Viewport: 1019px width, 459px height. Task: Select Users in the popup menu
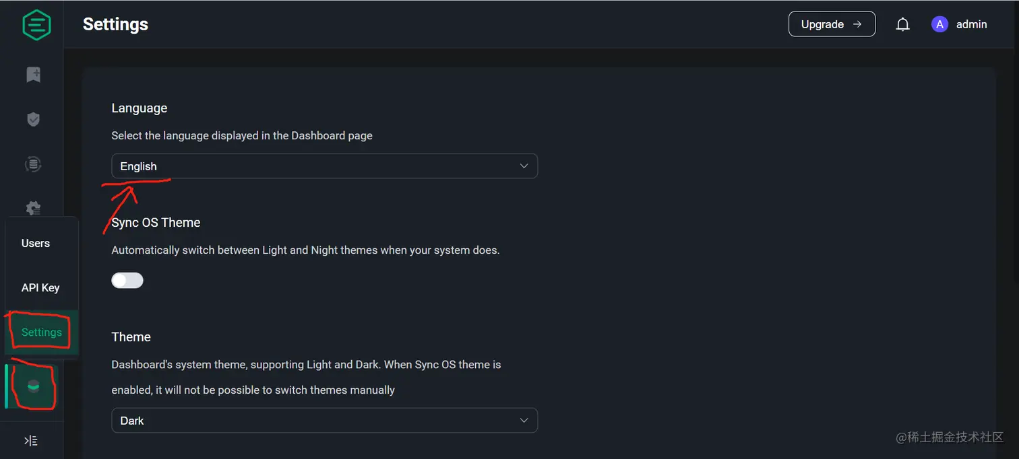coord(36,243)
